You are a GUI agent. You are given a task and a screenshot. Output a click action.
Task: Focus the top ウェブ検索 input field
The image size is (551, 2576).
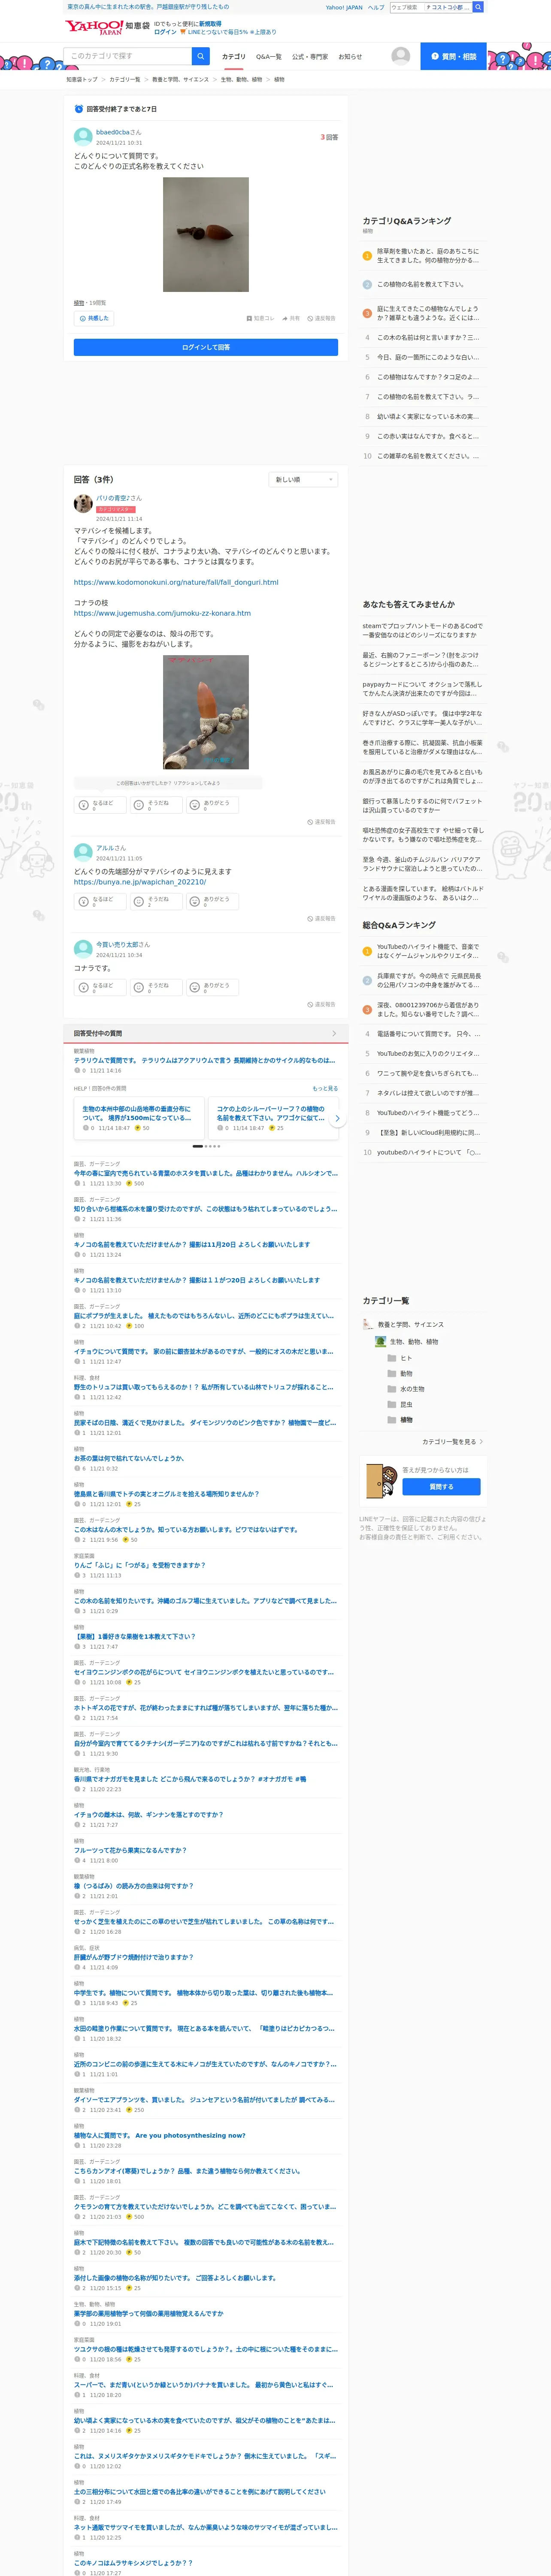point(407,7)
